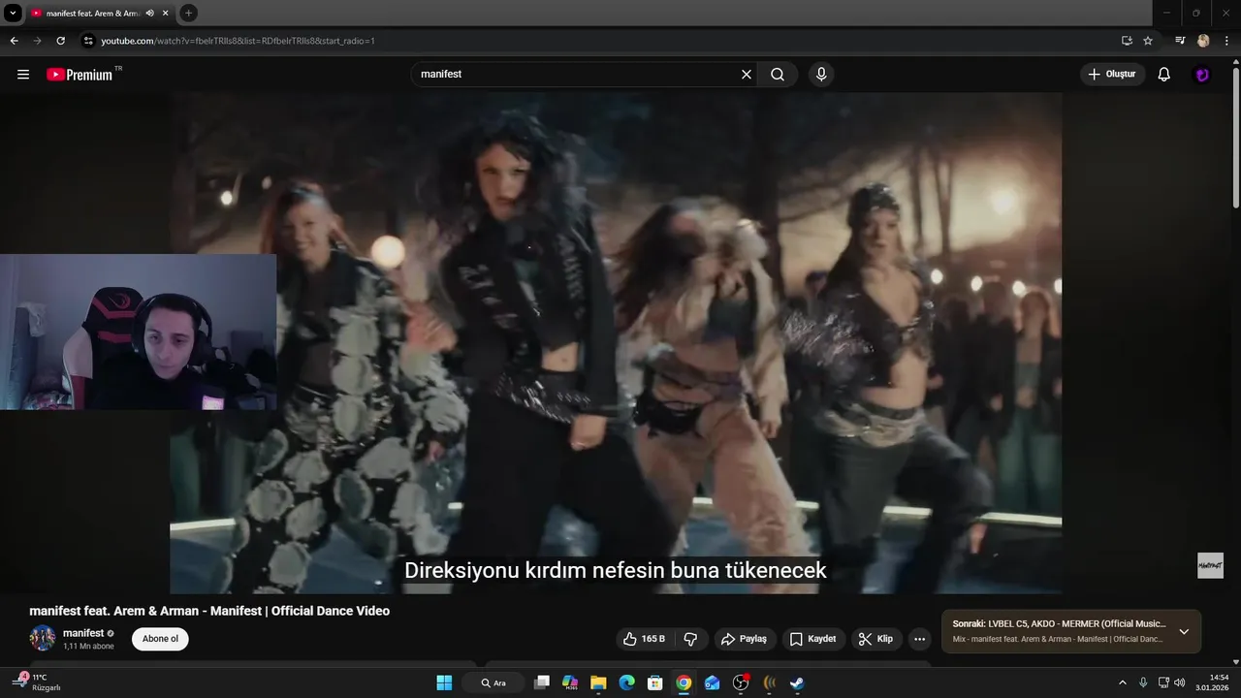Viewport: 1241px width, 698px height.
Task: Share the video via Paylaş
Action: (x=744, y=639)
